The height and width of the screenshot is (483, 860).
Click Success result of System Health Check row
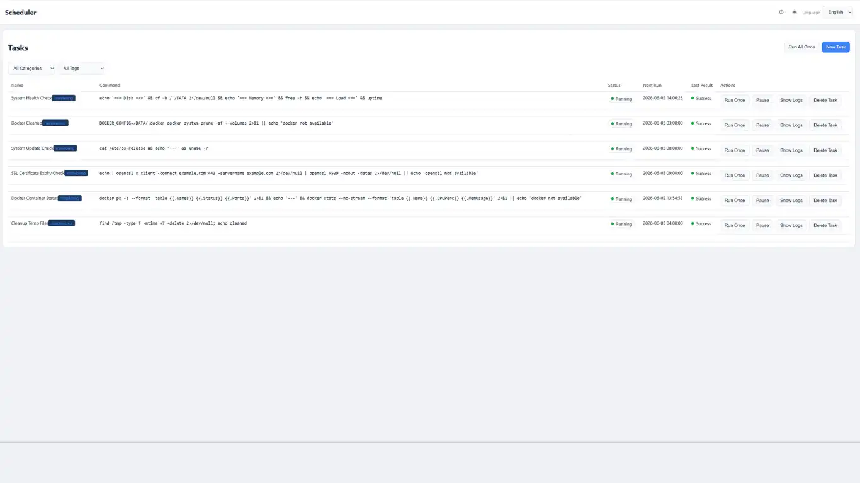701,98
